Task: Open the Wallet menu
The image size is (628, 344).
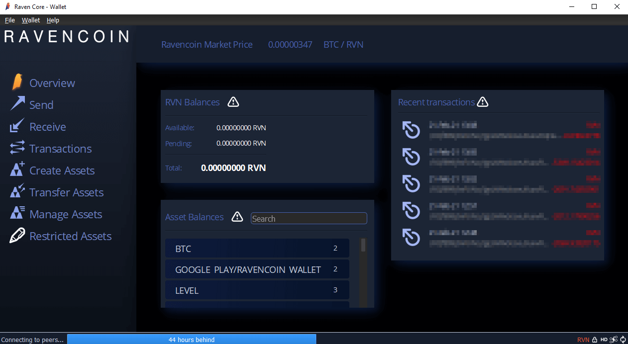Action: click(30, 20)
